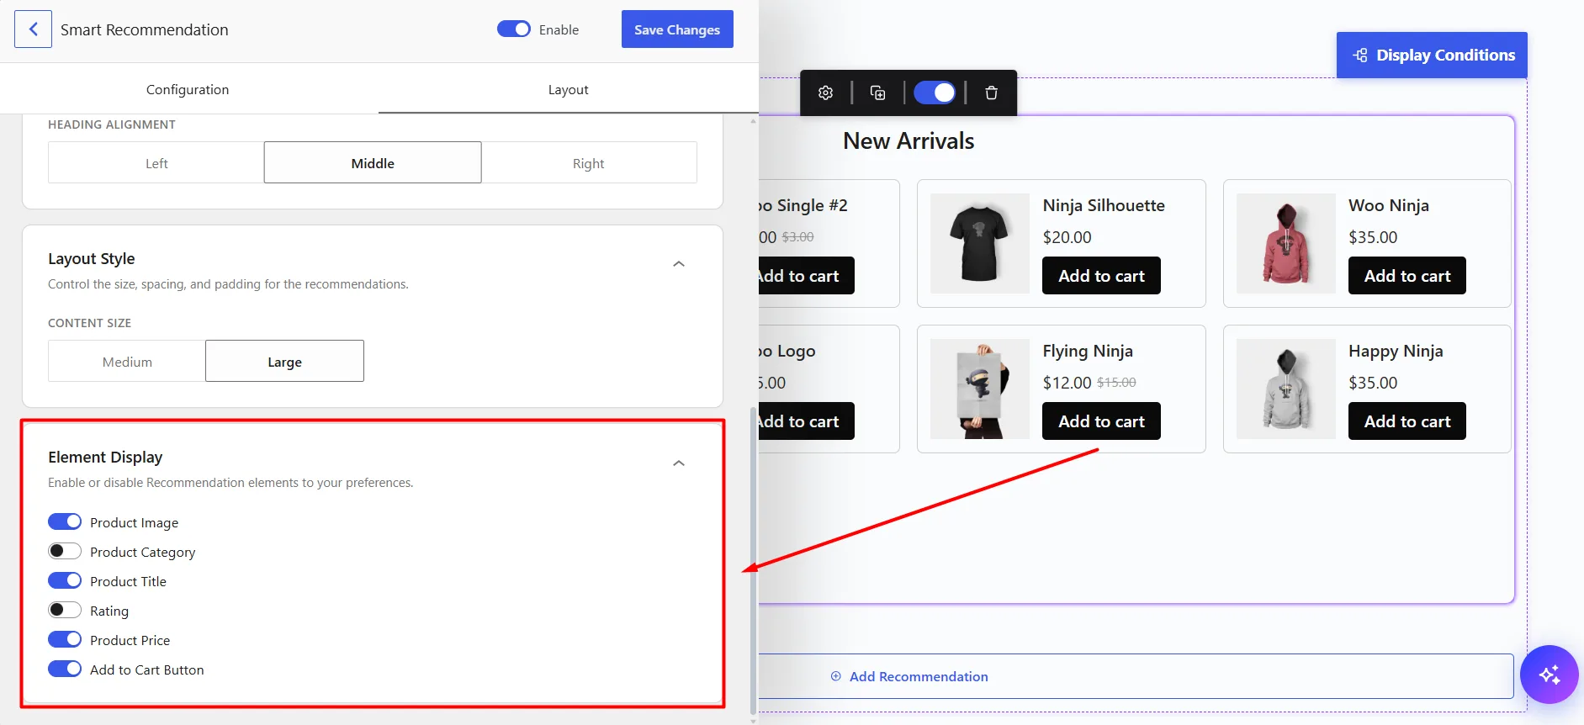The height and width of the screenshot is (725, 1584).
Task: Collapse the Element Display section
Action: pos(679,463)
